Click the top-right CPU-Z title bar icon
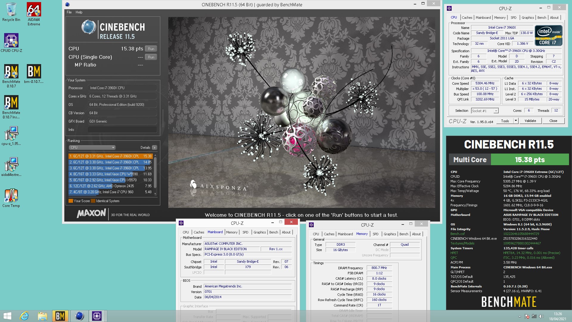Screen dimensions: 572x322 pyautogui.click(x=449, y=8)
